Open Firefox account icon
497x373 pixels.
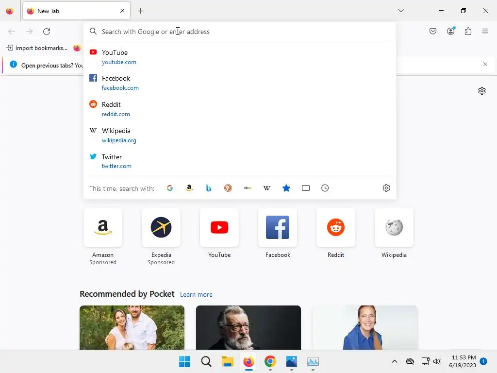coord(451,31)
